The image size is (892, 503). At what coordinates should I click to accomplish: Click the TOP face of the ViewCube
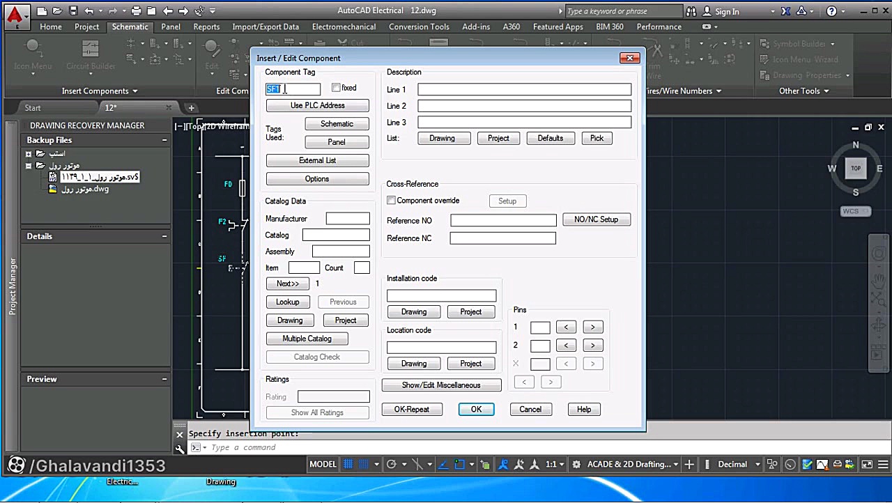click(x=856, y=168)
